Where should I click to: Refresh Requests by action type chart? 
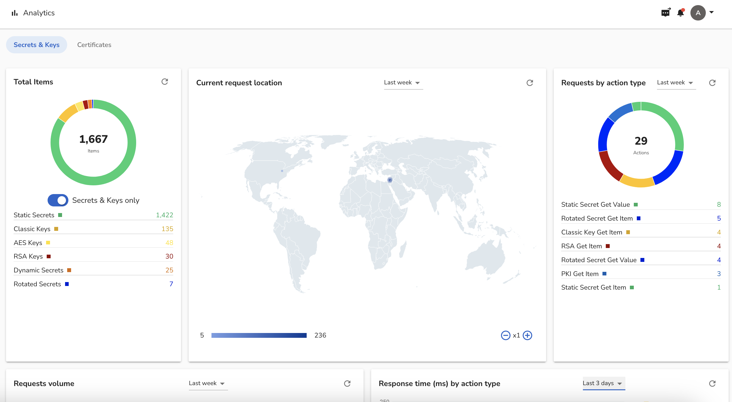(712, 83)
